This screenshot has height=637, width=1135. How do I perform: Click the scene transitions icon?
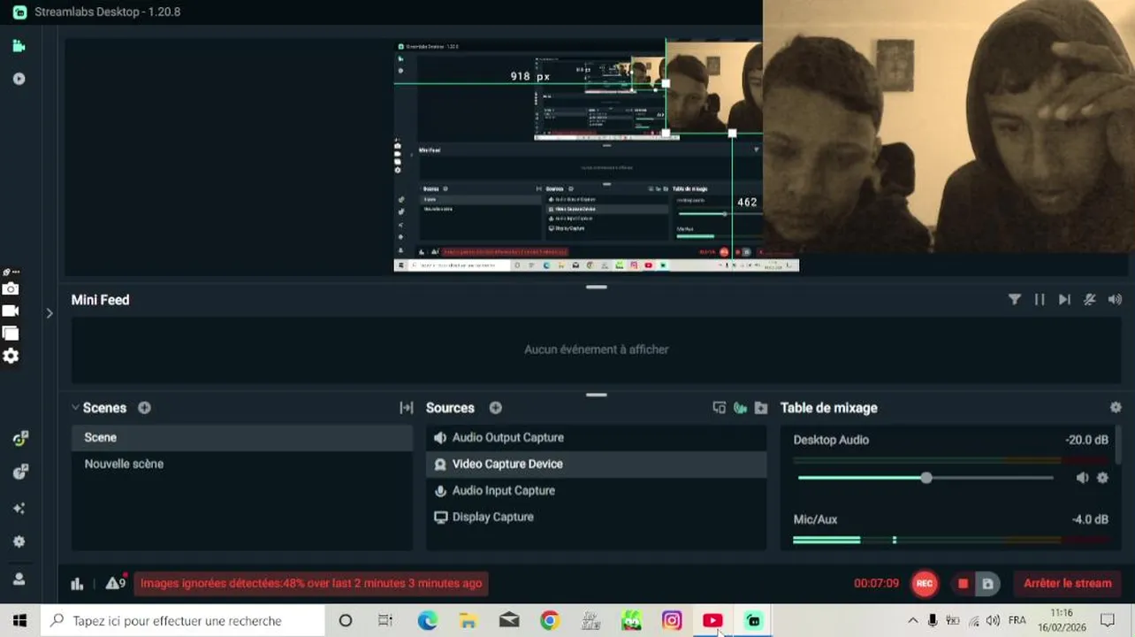(407, 408)
